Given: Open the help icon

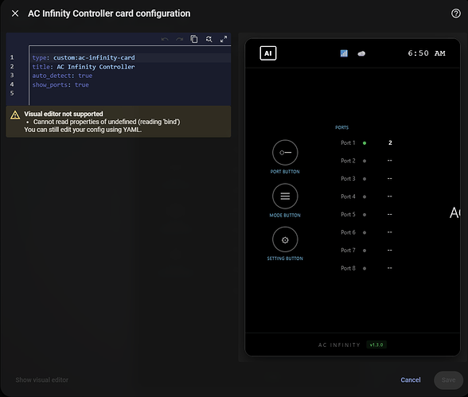Looking at the screenshot, I should (x=455, y=14).
